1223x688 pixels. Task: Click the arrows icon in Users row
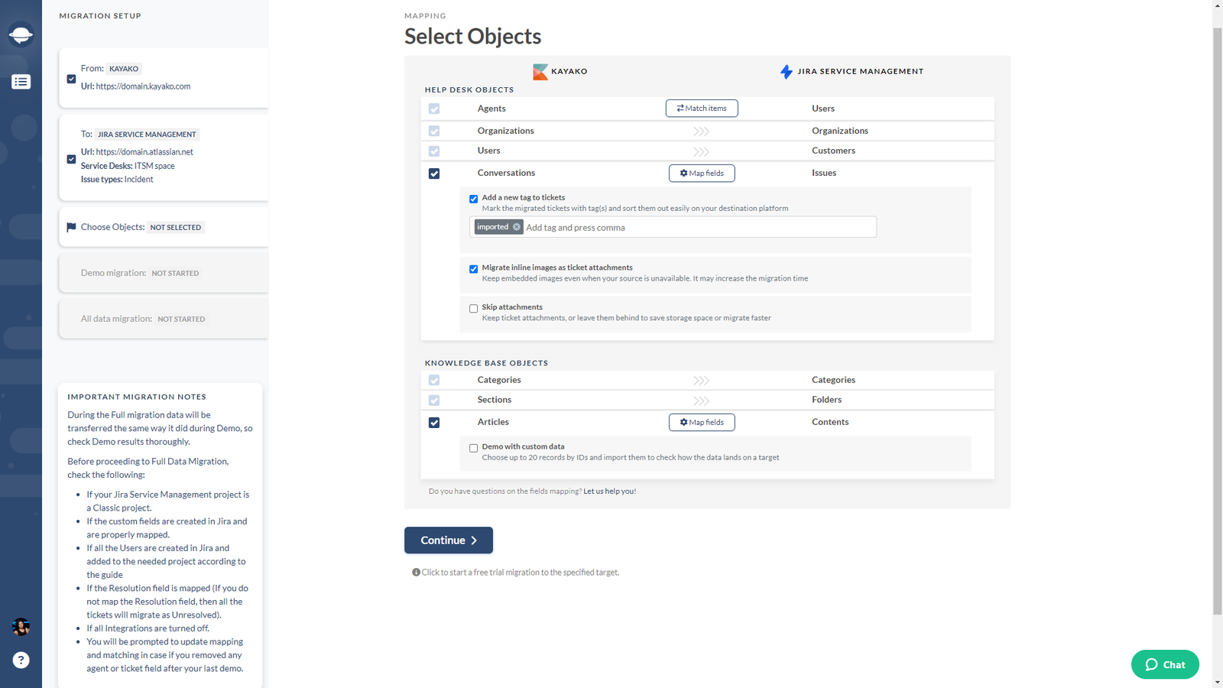(x=701, y=151)
